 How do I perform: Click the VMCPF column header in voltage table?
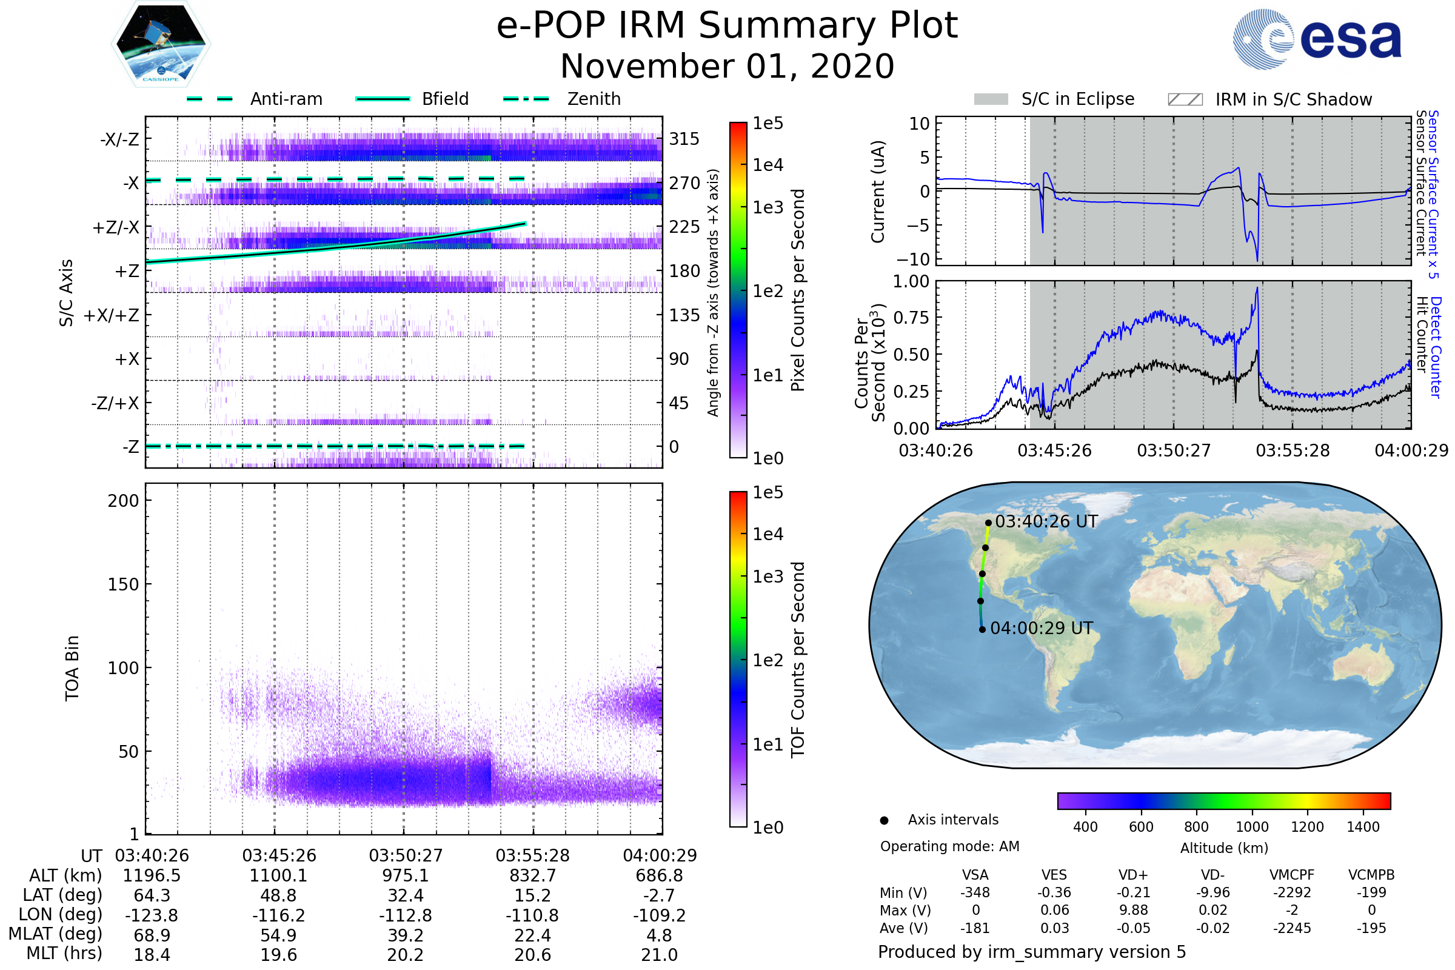tap(1292, 875)
